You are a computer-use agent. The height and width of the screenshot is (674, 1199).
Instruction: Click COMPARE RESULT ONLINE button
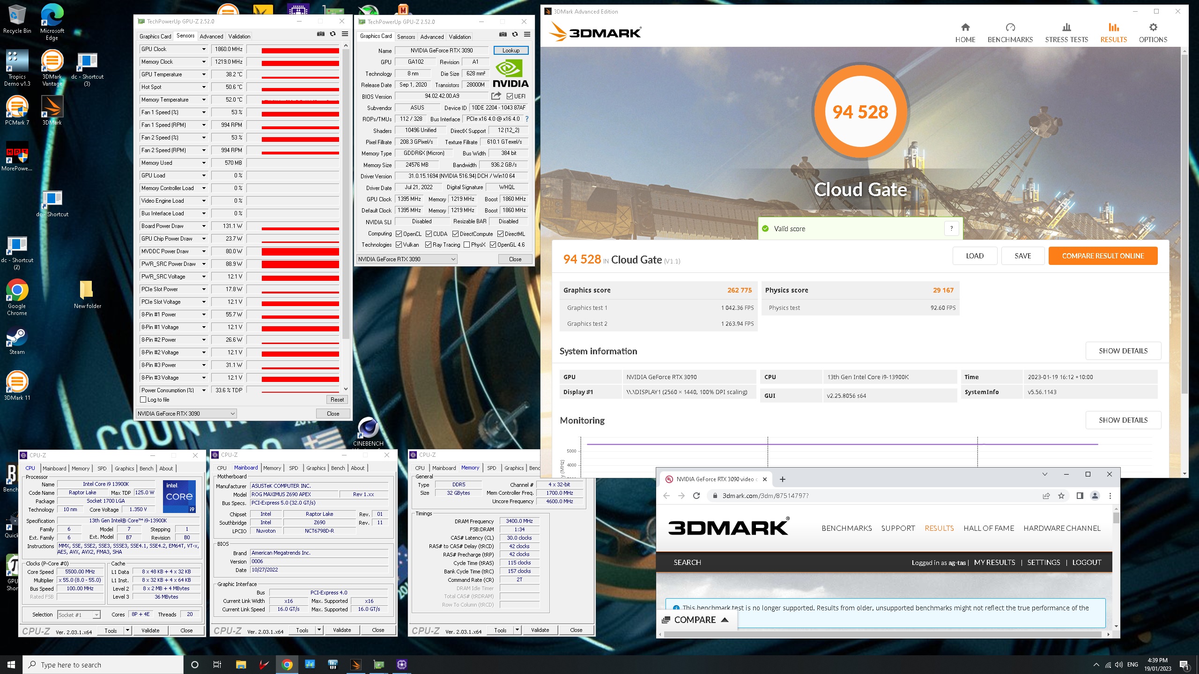(x=1103, y=256)
